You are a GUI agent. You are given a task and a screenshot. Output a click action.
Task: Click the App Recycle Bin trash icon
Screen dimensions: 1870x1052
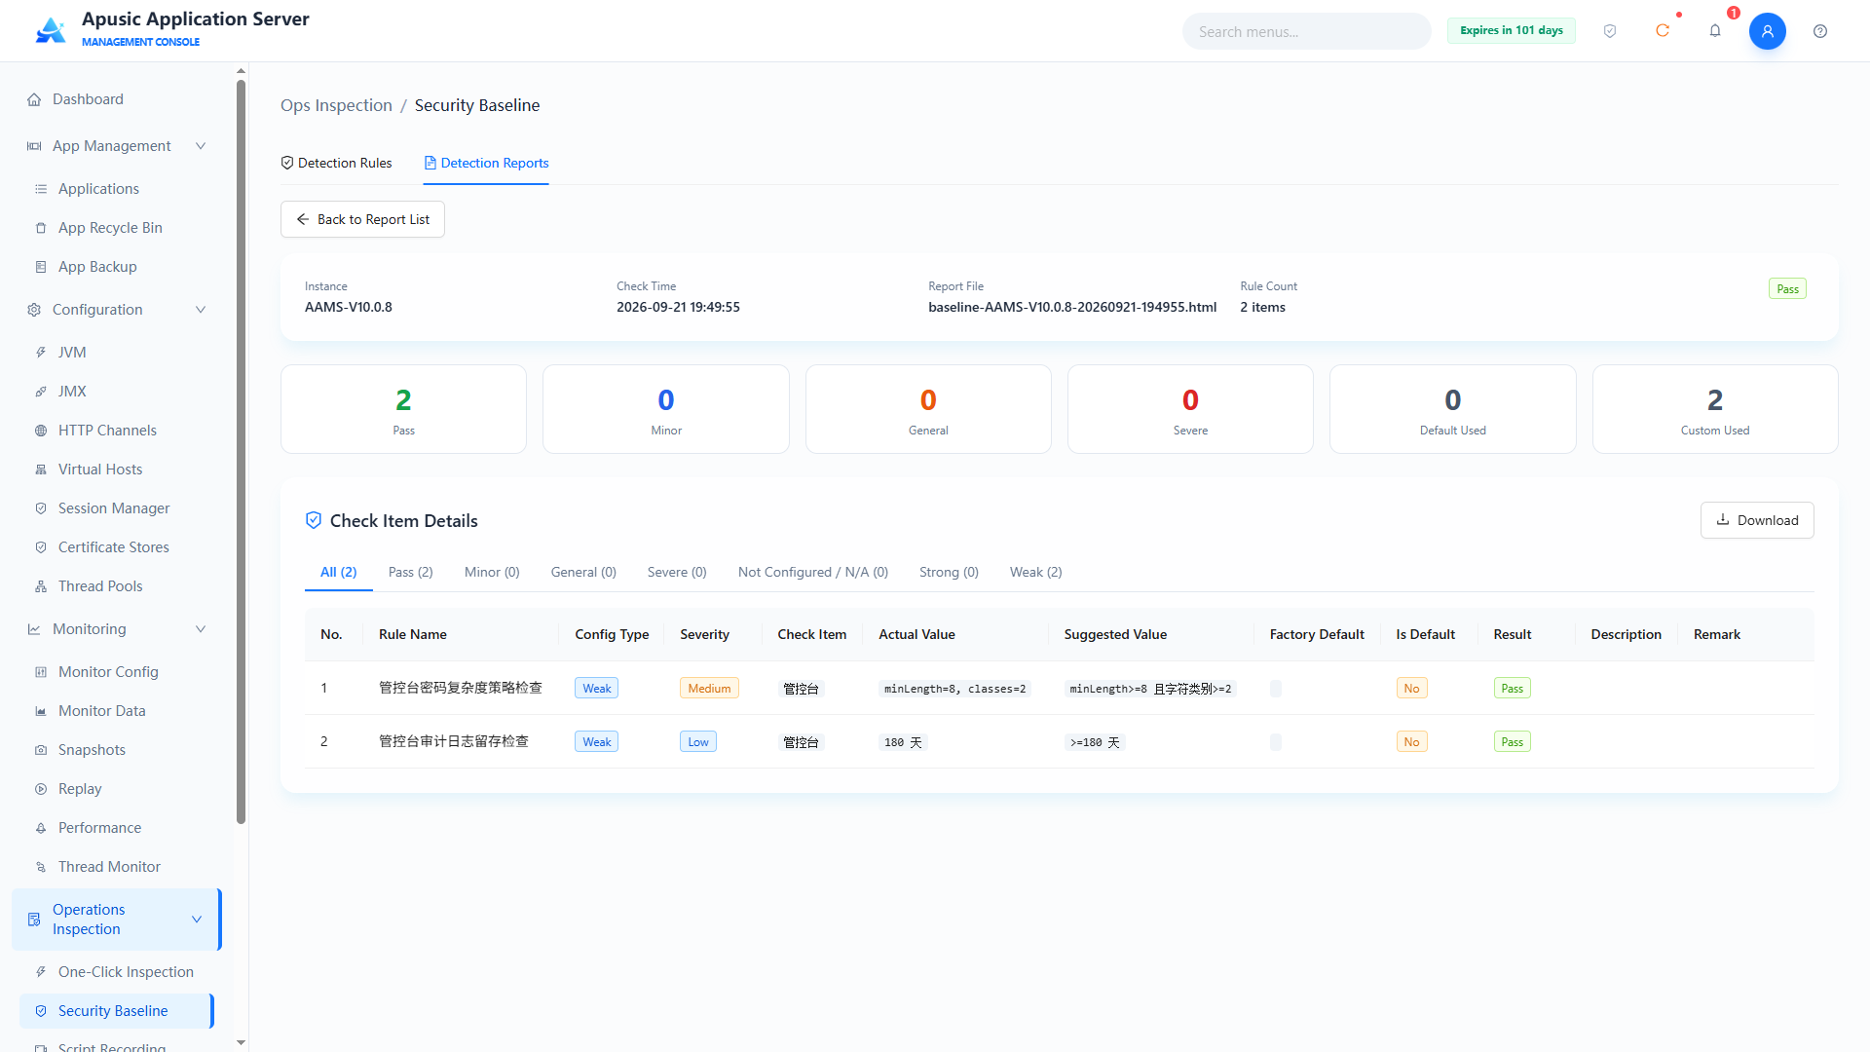pyautogui.click(x=41, y=228)
